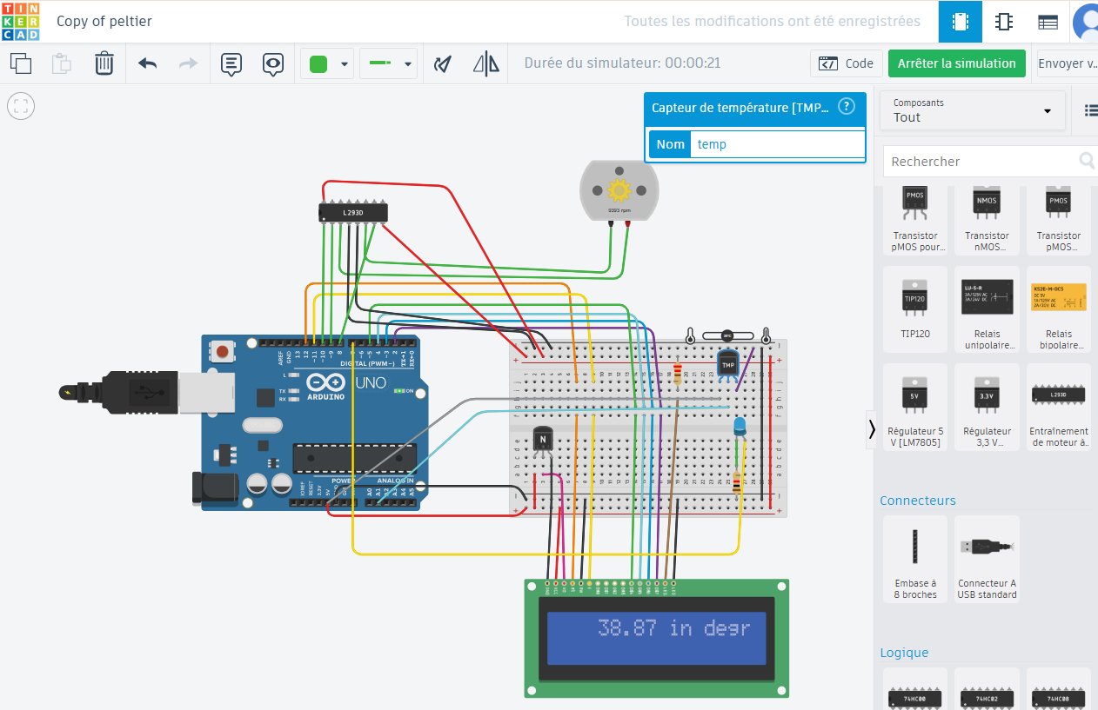Viewport: 1098px width, 710px height.
Task: Click Arrêter la simulation button
Action: tap(956, 63)
